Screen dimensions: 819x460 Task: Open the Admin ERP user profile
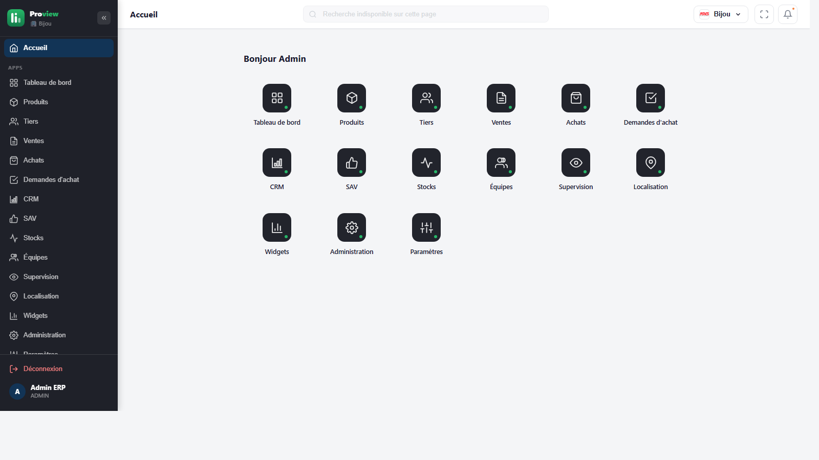click(59, 392)
